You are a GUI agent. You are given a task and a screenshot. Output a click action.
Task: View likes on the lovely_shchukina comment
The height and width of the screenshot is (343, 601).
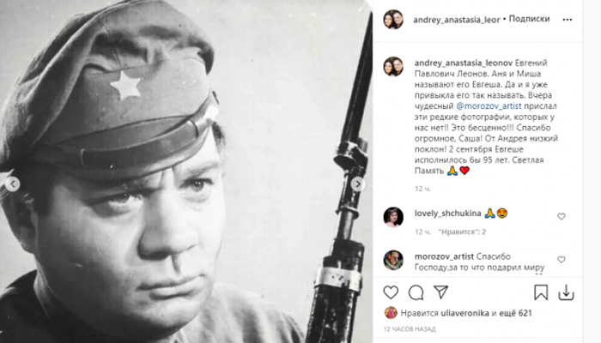point(462,232)
